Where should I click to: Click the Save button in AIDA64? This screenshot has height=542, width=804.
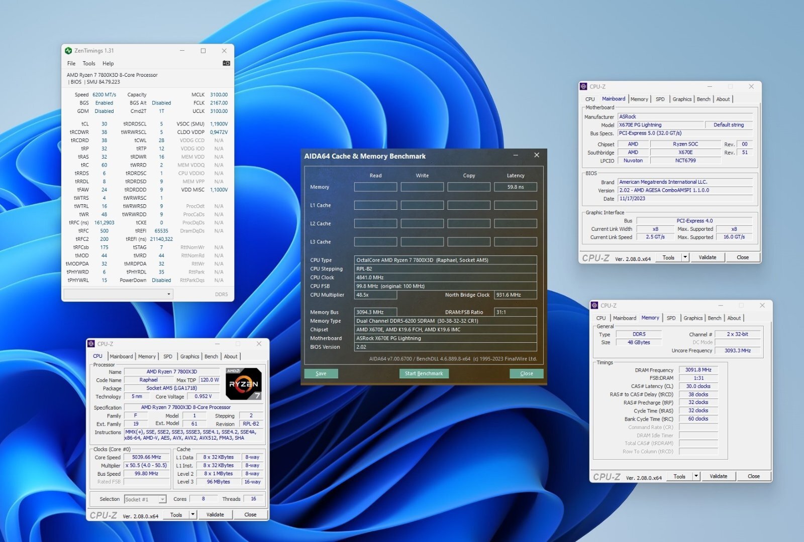321,373
